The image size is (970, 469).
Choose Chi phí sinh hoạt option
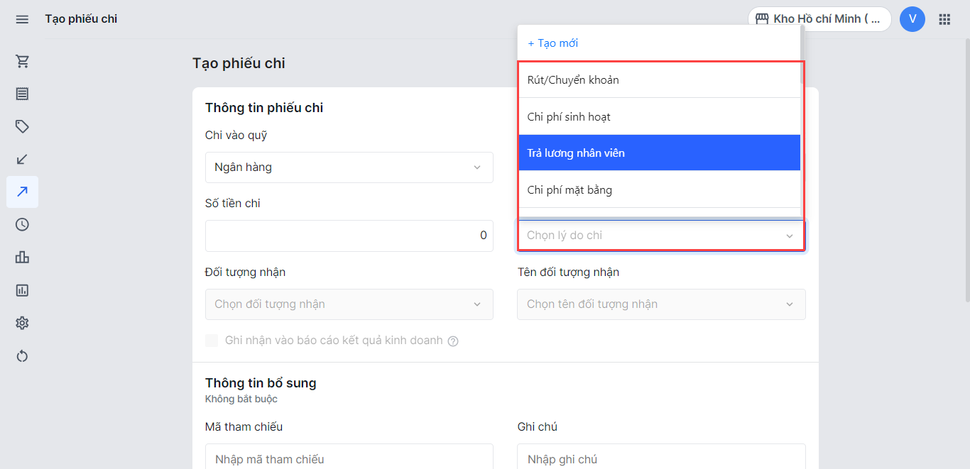[659, 116]
